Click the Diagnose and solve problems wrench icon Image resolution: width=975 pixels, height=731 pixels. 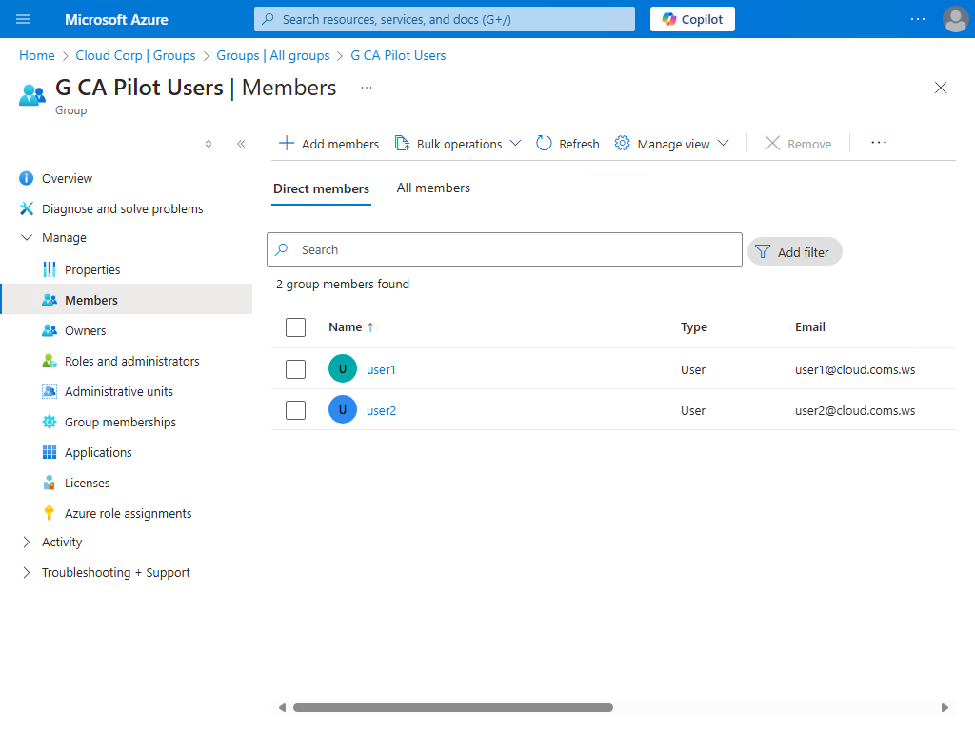click(x=26, y=208)
